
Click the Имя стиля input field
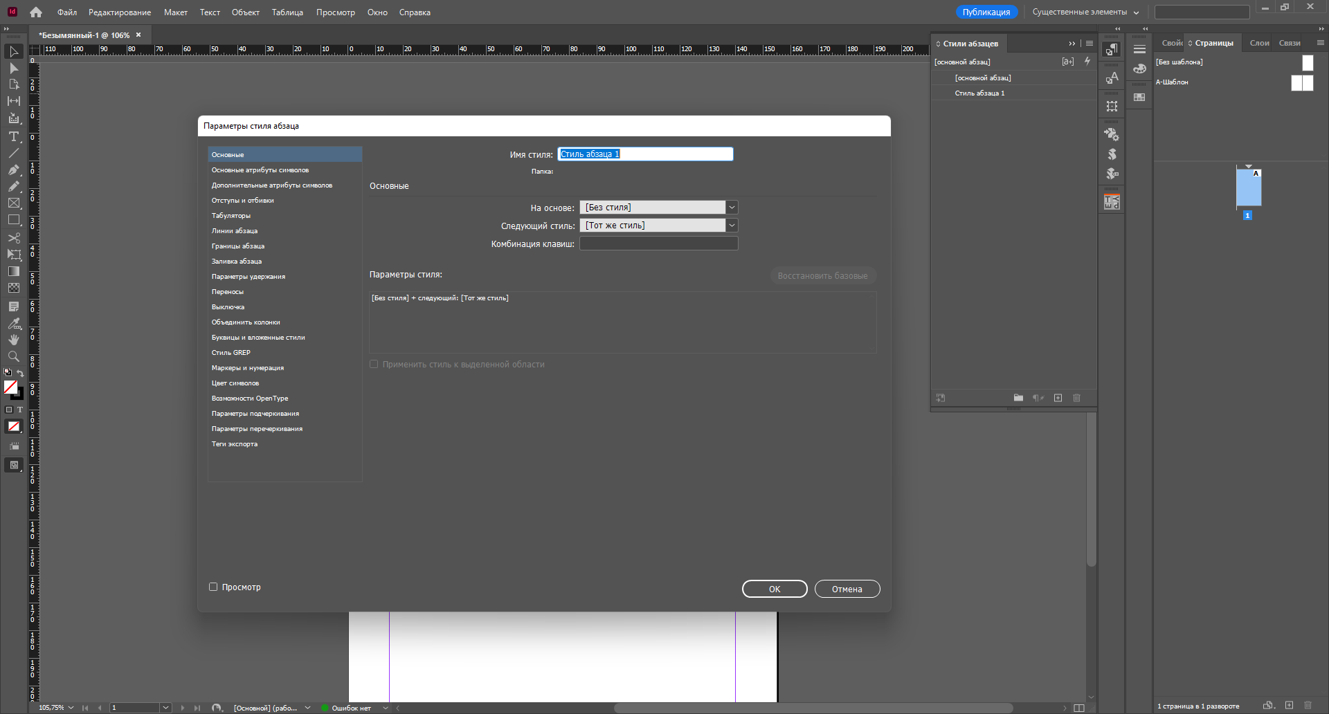tap(645, 154)
